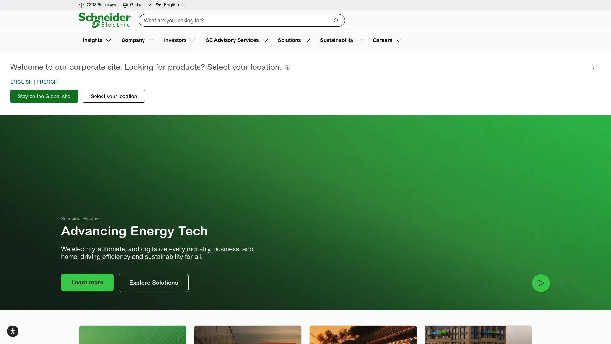Click the Explore Solutions button
Viewport: 611px width, 344px height.
click(x=154, y=283)
